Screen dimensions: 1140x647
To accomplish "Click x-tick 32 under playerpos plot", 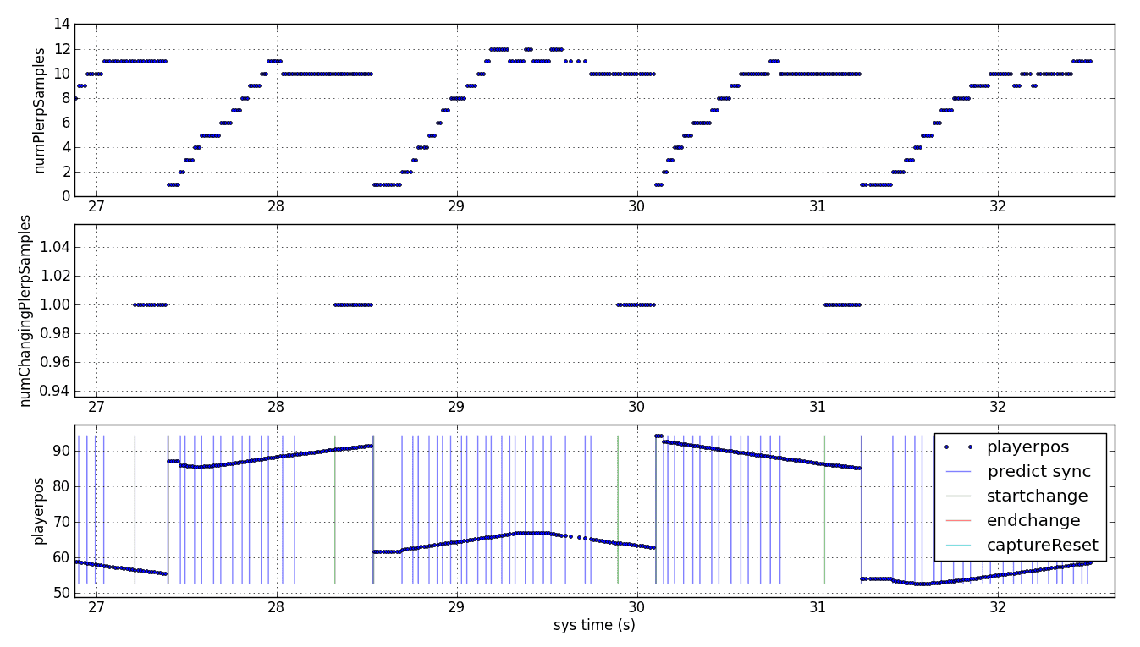I will 997,608.
